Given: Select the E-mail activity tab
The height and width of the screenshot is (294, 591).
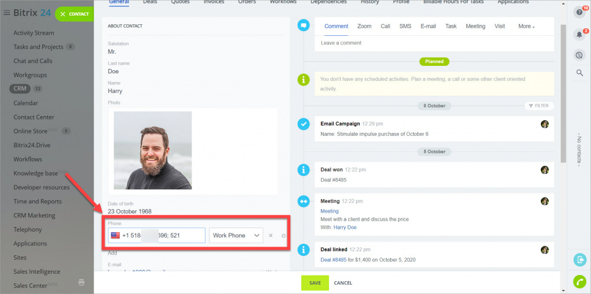Looking at the screenshot, I should click(428, 26).
